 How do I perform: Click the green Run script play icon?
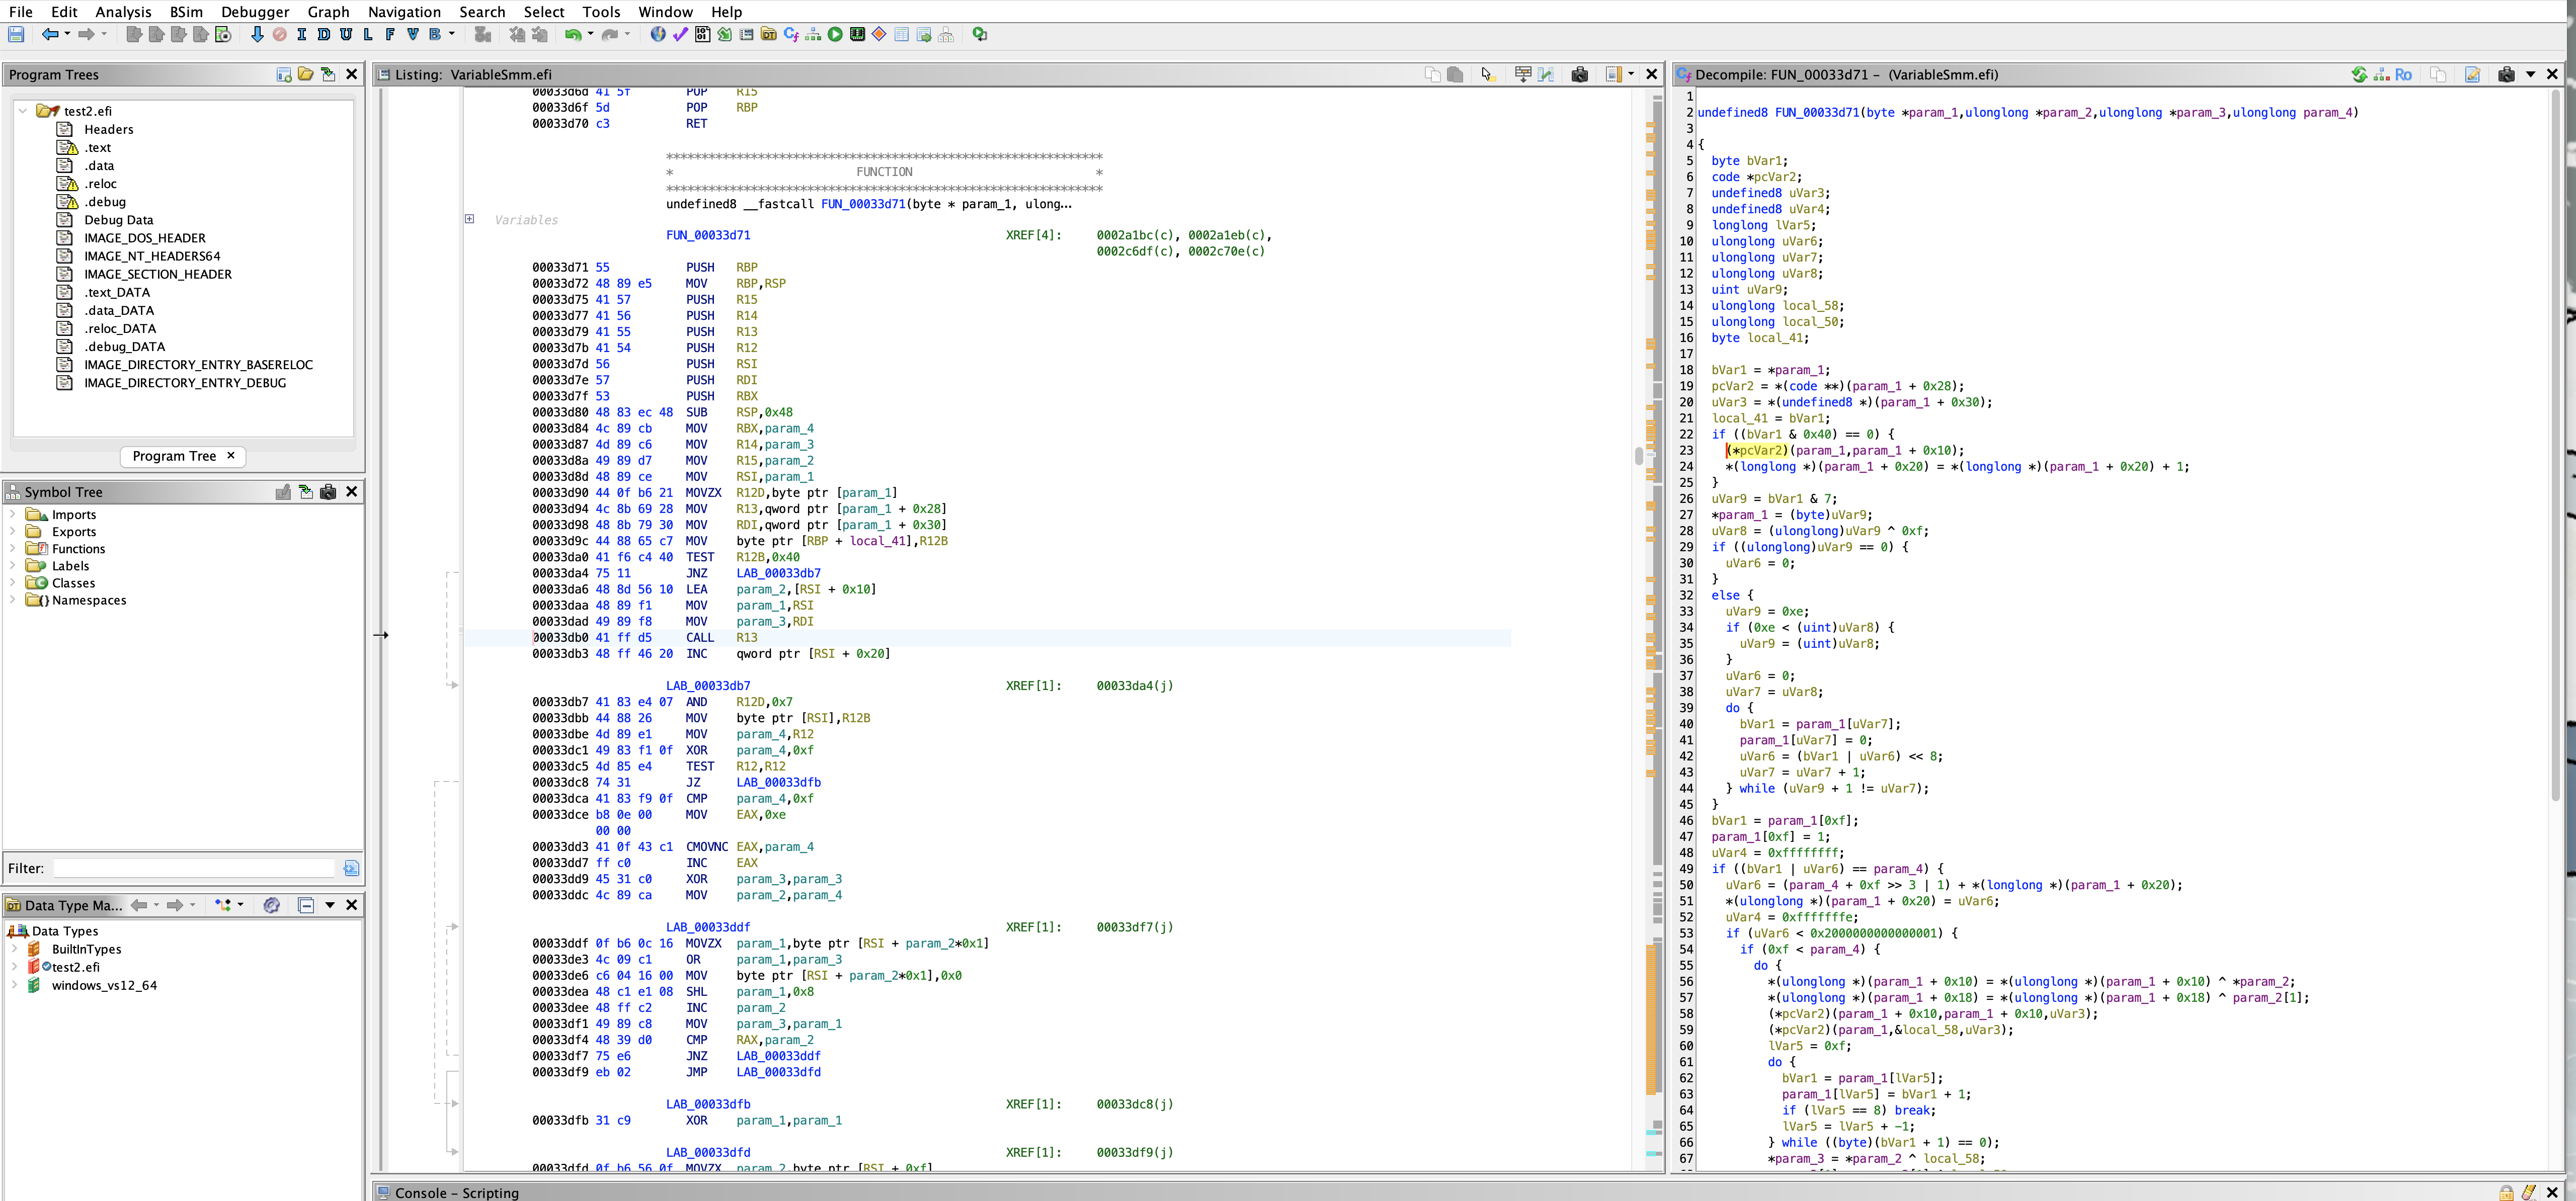835,35
